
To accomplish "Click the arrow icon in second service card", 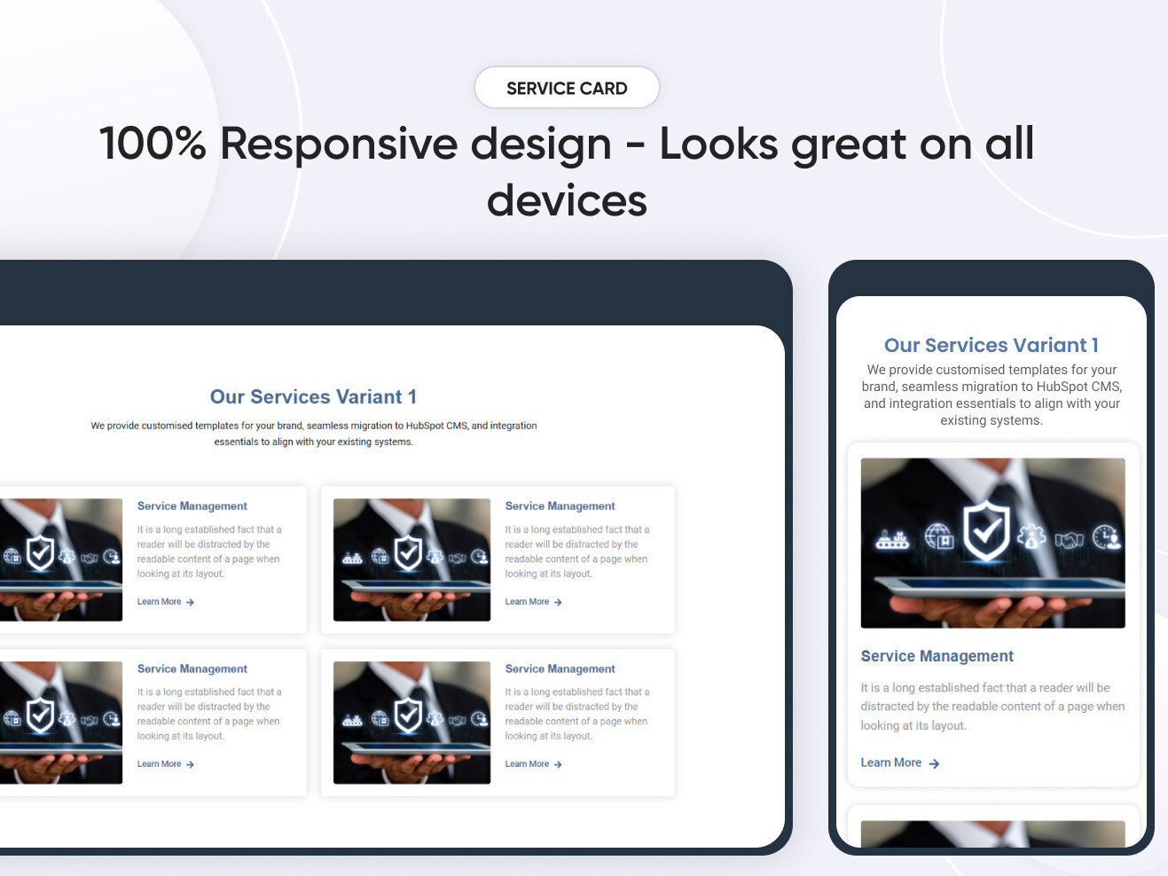I will [559, 602].
